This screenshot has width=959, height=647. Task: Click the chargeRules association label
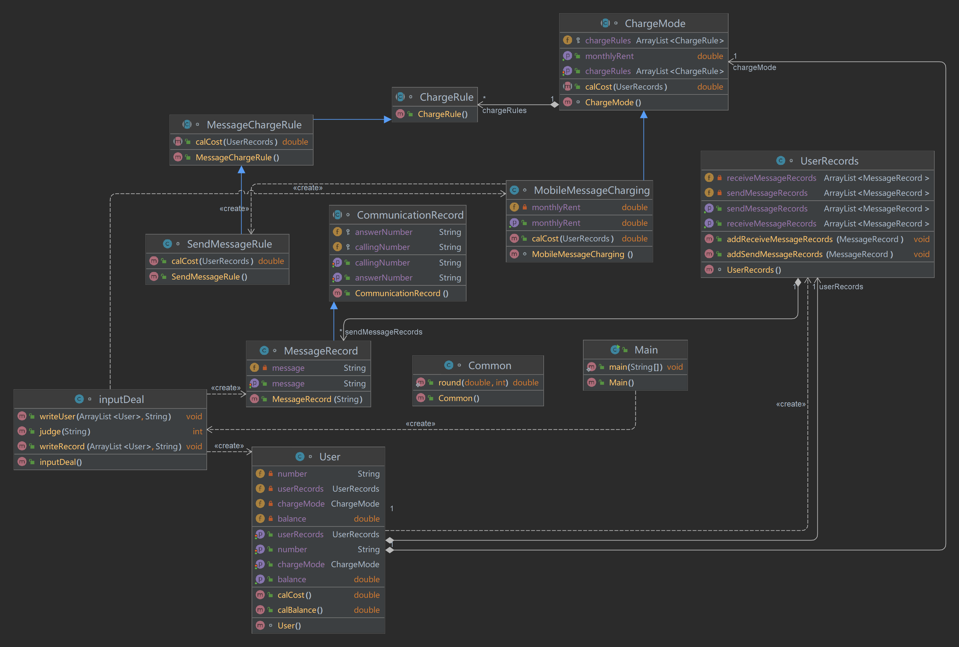coord(504,110)
